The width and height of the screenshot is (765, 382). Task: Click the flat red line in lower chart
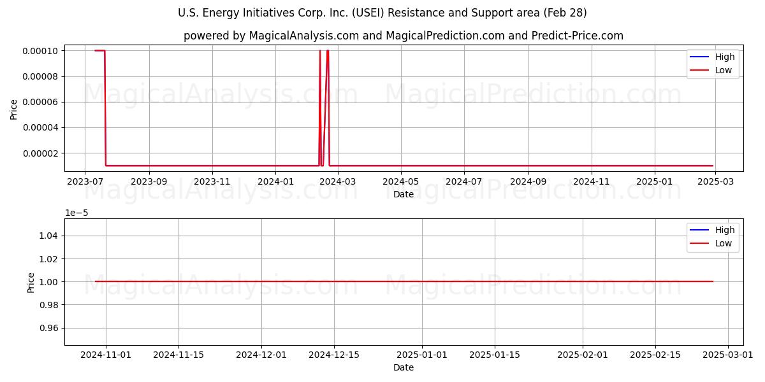pos(404,281)
